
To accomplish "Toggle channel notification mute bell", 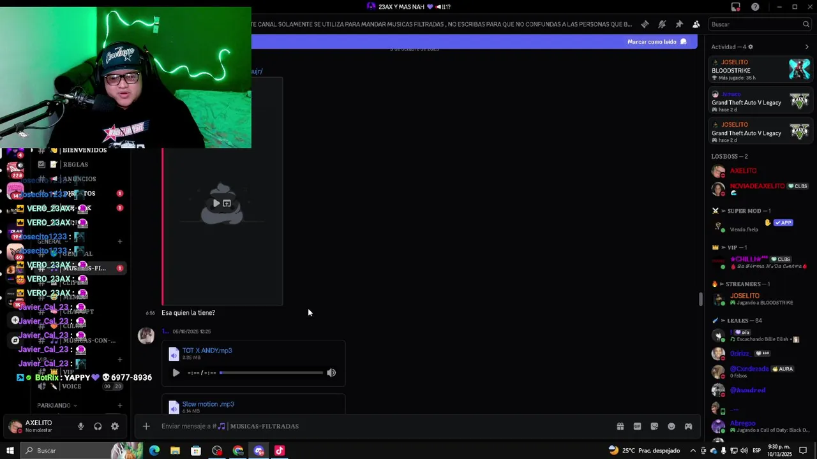I will coord(662,24).
